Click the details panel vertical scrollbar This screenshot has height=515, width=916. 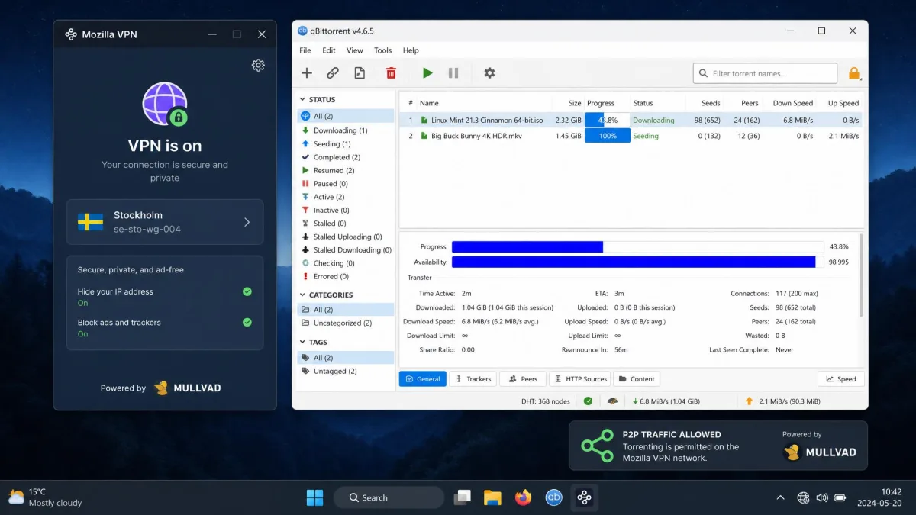point(861,275)
